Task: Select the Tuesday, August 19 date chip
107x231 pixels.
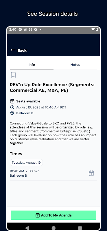Action: tap(26, 163)
